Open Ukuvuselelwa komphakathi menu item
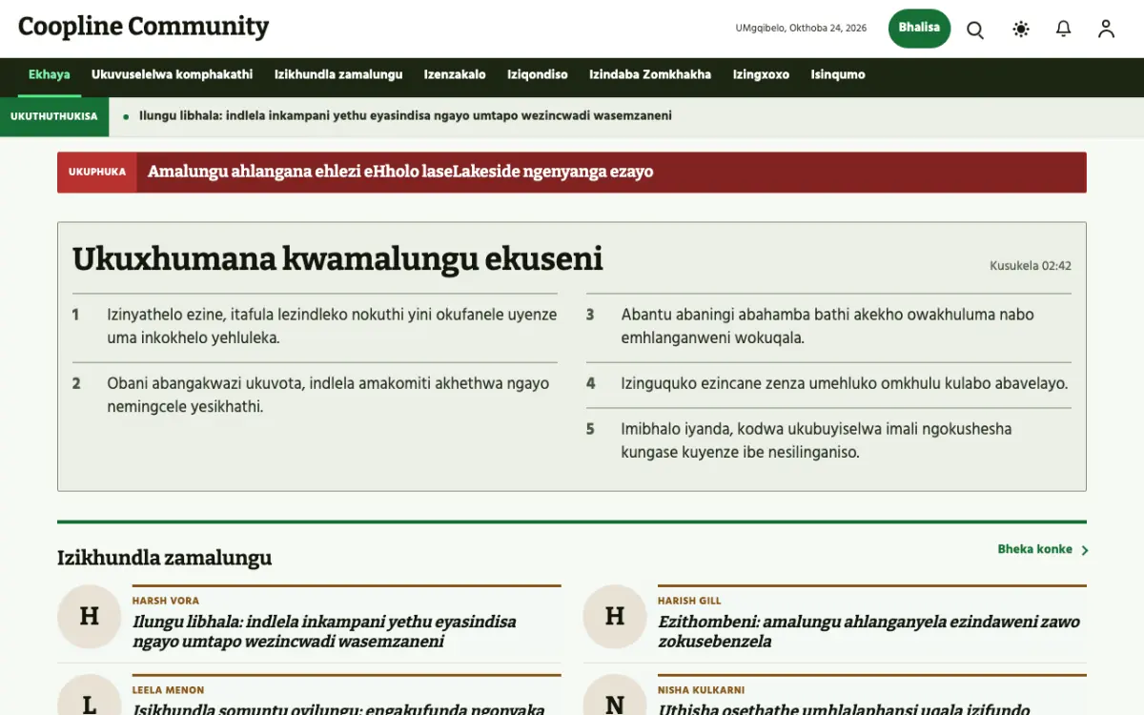The image size is (1144, 715). click(172, 74)
